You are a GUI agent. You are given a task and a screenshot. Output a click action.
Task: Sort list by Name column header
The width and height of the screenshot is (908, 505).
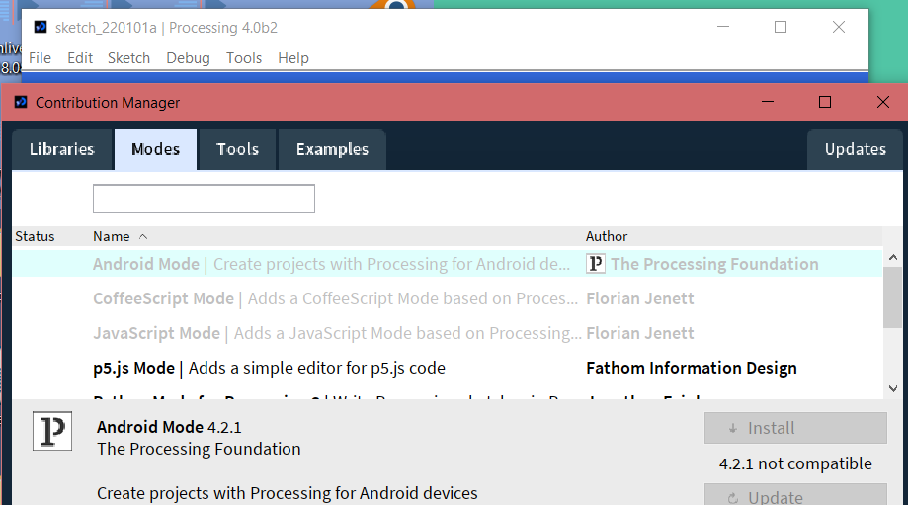[x=112, y=236]
